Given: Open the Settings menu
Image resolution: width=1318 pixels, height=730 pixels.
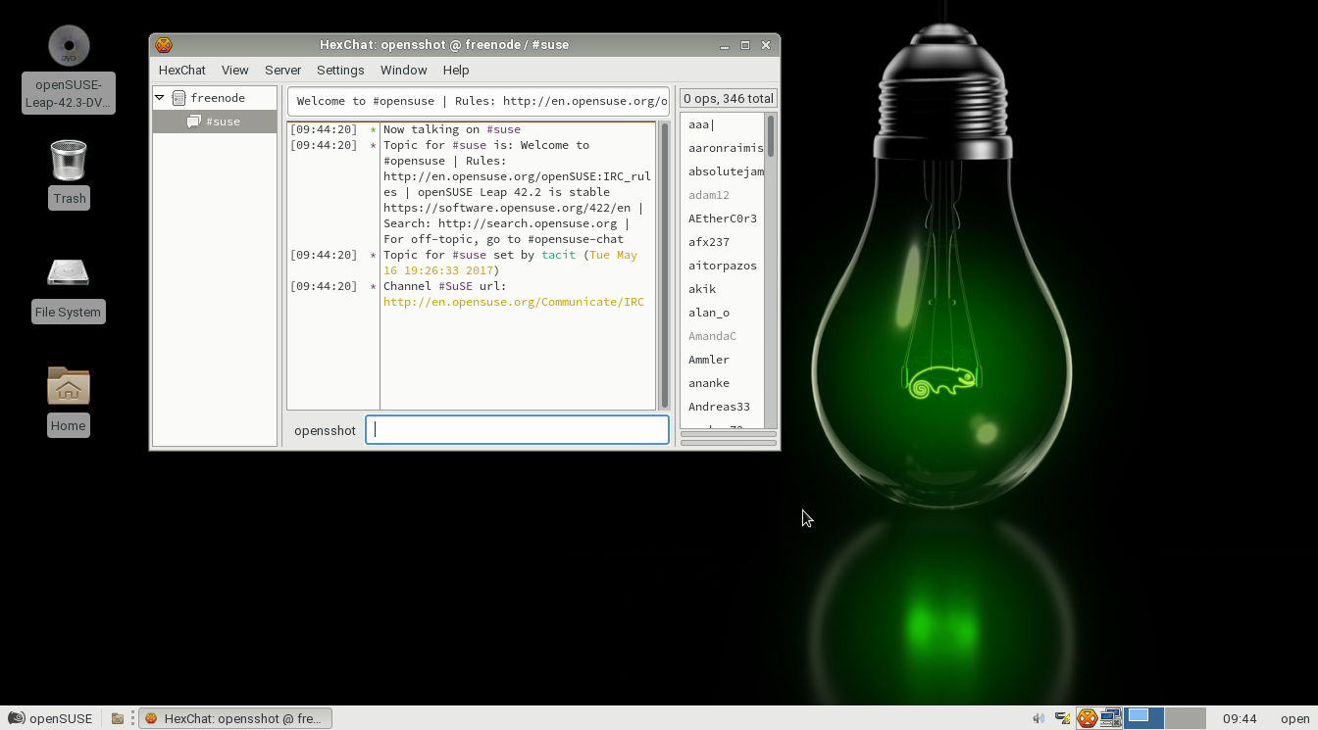Looking at the screenshot, I should pyautogui.click(x=340, y=71).
